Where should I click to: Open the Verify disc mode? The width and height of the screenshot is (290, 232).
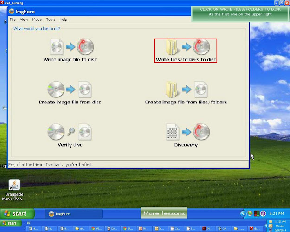[x=70, y=135]
